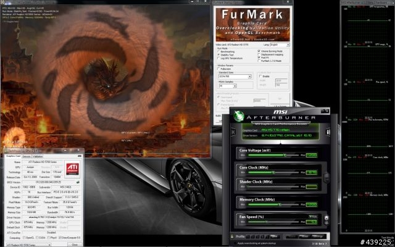
Task: Click the profile lock icon in Afterburner
Action: point(232,237)
